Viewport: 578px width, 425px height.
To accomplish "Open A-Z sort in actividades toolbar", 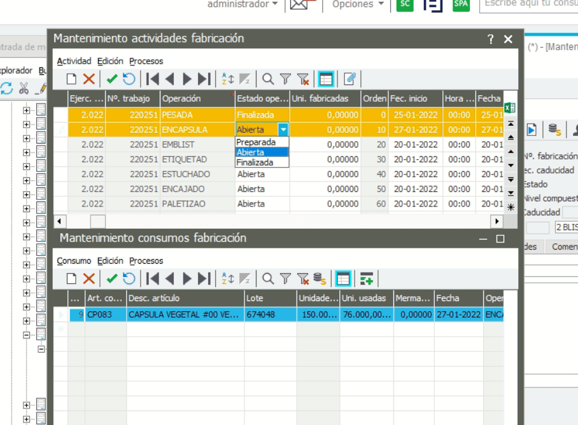I will (x=227, y=79).
